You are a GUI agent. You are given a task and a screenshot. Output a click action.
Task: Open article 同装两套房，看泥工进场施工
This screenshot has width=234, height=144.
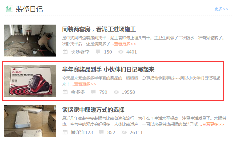tap(99, 29)
